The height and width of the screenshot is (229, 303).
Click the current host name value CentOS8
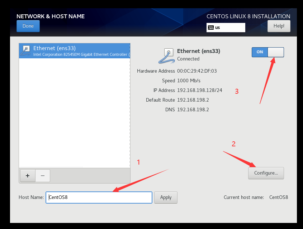click(x=279, y=197)
